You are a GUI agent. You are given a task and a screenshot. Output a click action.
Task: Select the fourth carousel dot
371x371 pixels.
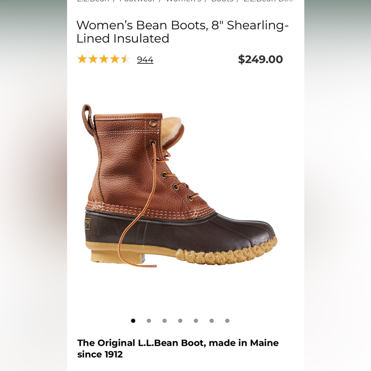pos(181,320)
